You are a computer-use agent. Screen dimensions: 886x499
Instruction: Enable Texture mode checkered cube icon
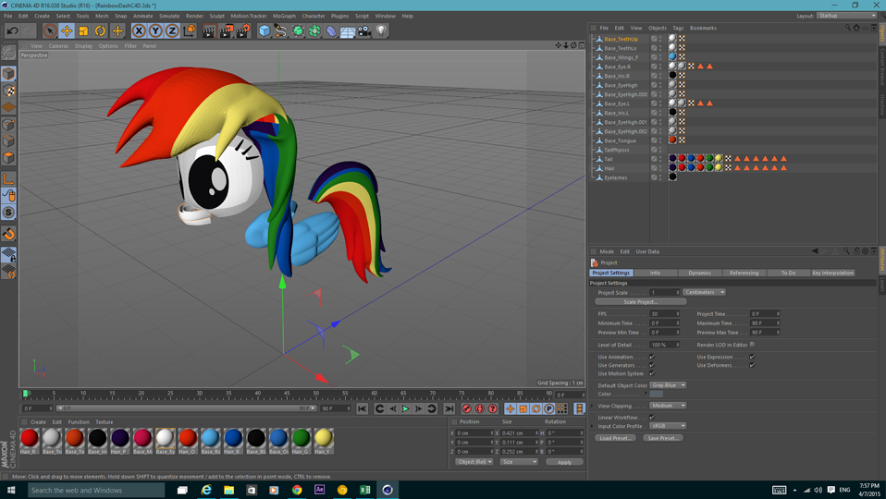(8, 91)
